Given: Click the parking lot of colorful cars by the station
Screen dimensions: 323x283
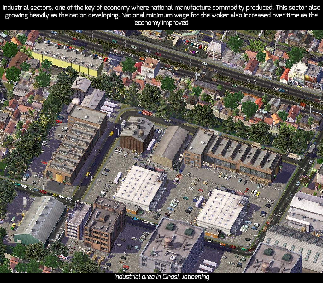Looking at the screenshot, I should point(195,47).
